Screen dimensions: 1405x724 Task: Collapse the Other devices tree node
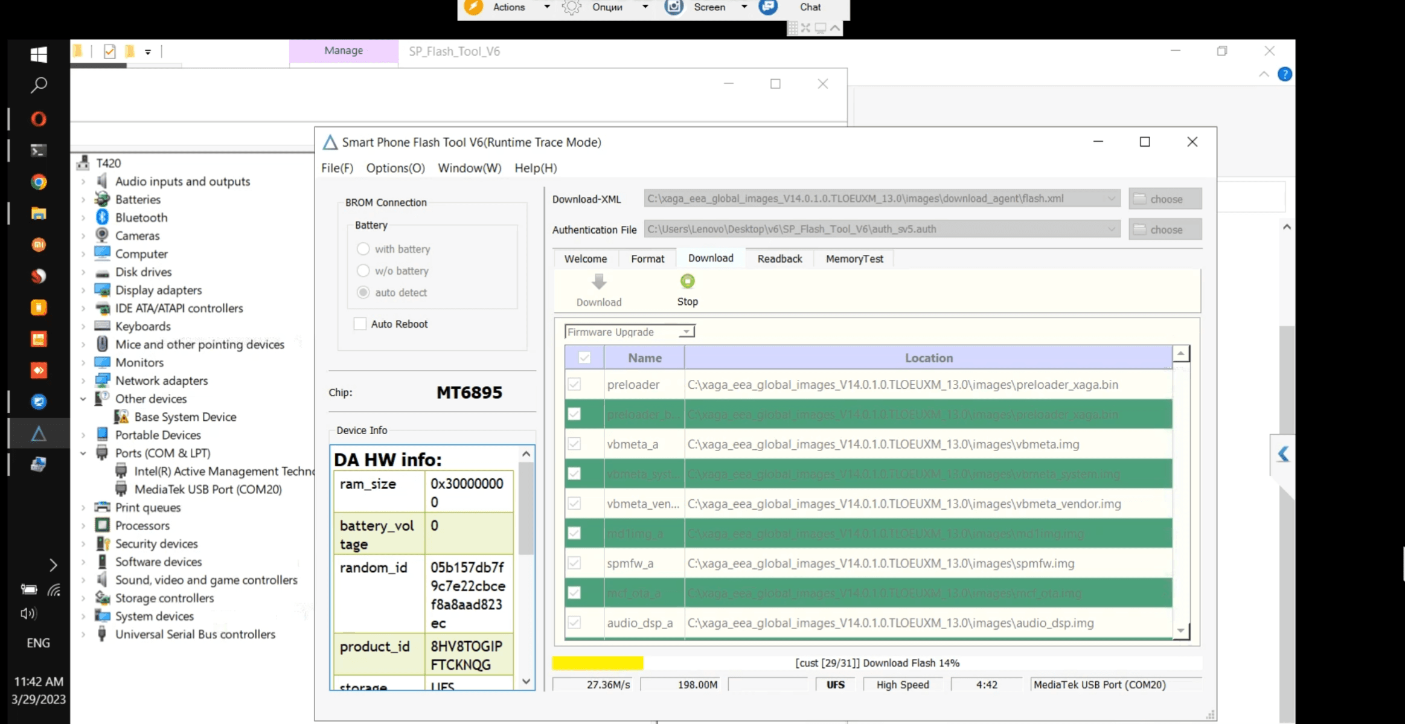83,399
